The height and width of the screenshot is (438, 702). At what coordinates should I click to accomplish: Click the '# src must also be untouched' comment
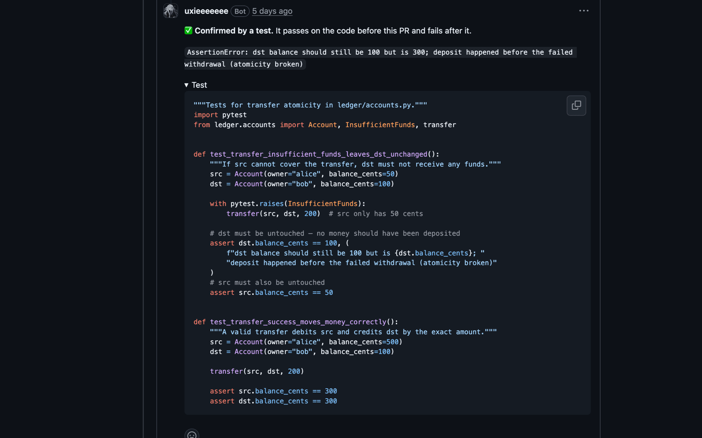click(267, 283)
